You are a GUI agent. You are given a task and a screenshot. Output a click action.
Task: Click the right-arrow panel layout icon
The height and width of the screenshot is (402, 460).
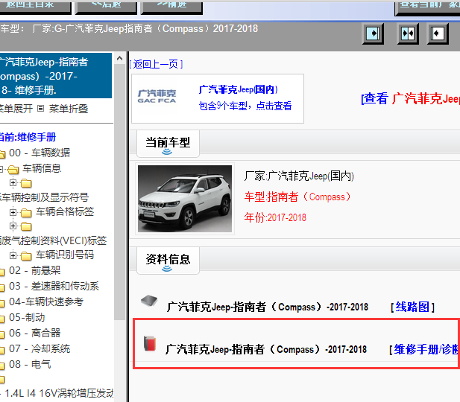click(x=373, y=33)
